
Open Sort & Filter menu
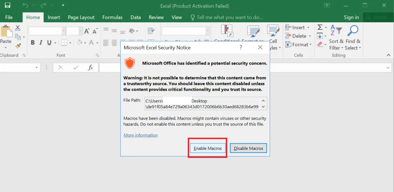click(336, 38)
